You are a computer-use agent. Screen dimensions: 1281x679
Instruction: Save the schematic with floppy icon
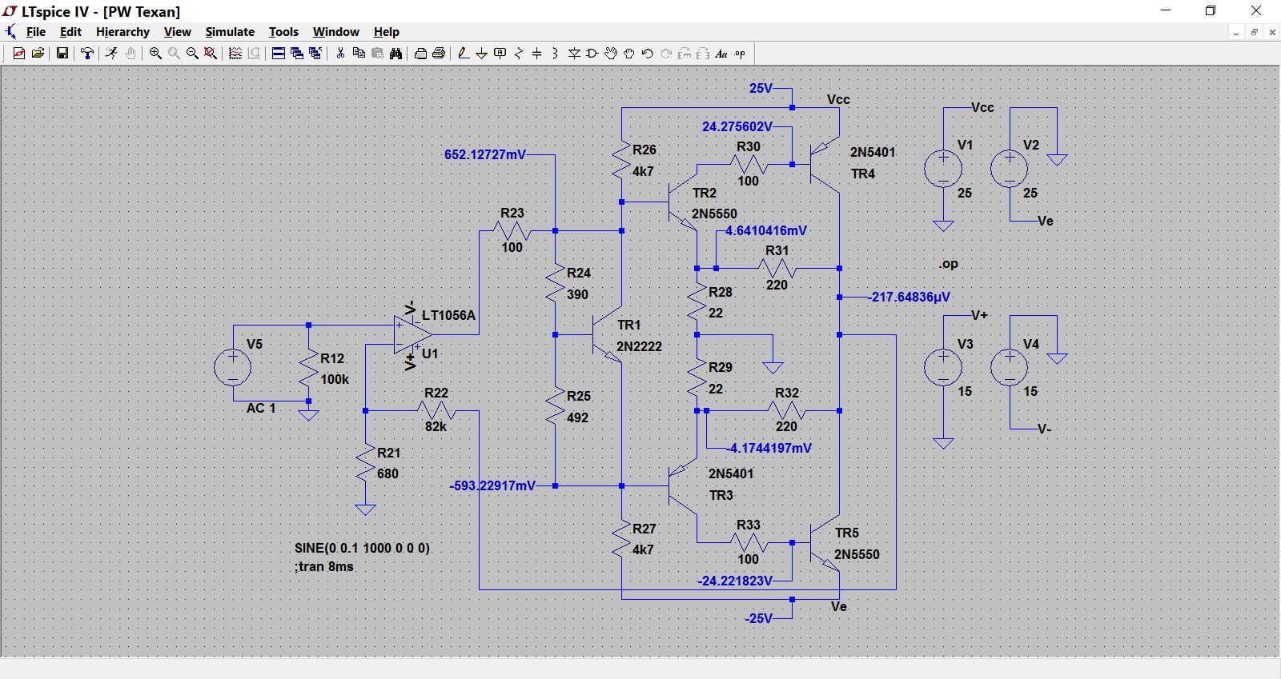point(62,54)
